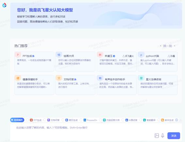
Task: Expand more plugins with the circled arrow
Action: pyautogui.click(x=177, y=120)
